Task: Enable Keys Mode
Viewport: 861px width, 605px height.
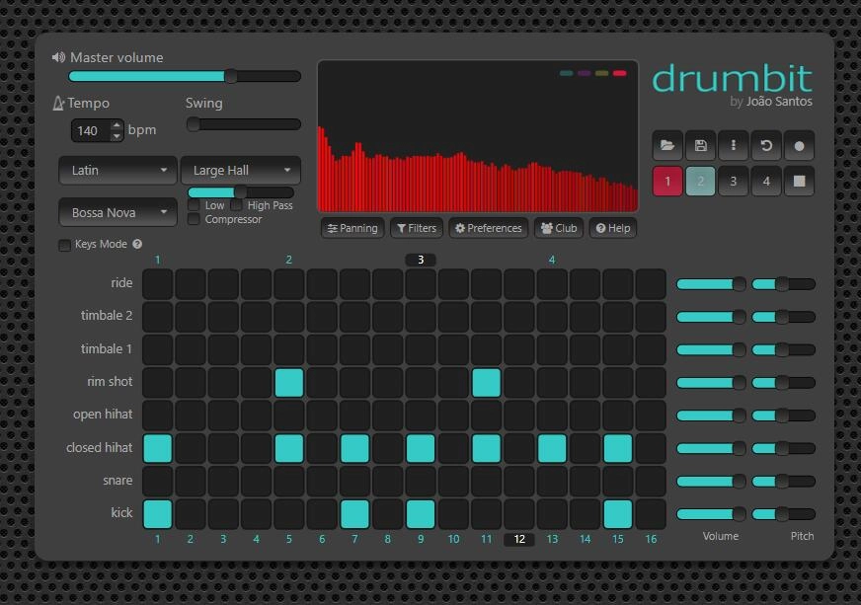Action: coord(63,244)
